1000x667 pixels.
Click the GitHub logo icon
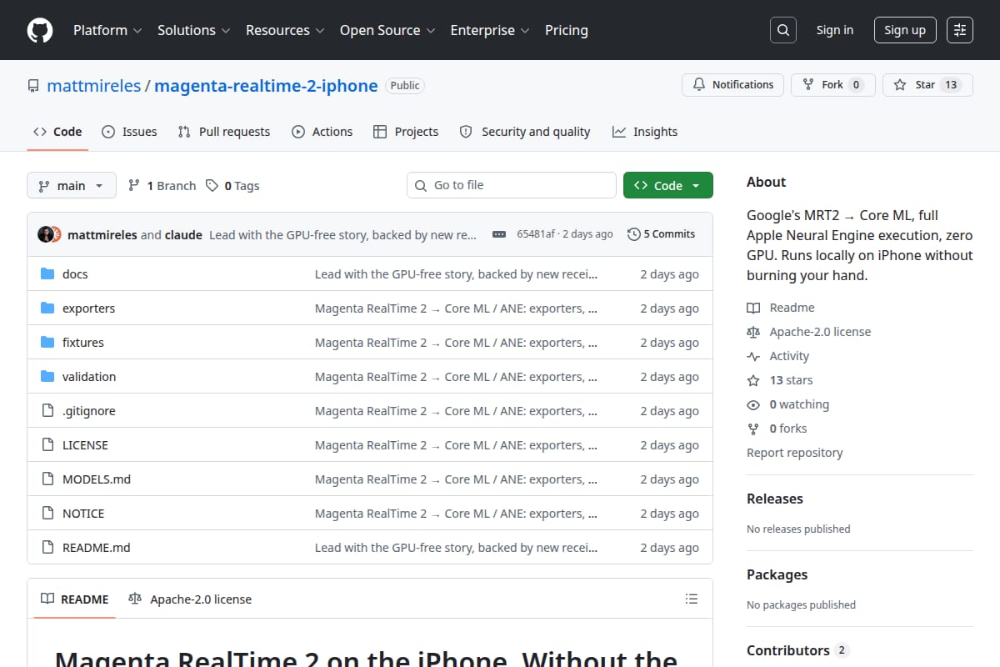[x=40, y=30]
